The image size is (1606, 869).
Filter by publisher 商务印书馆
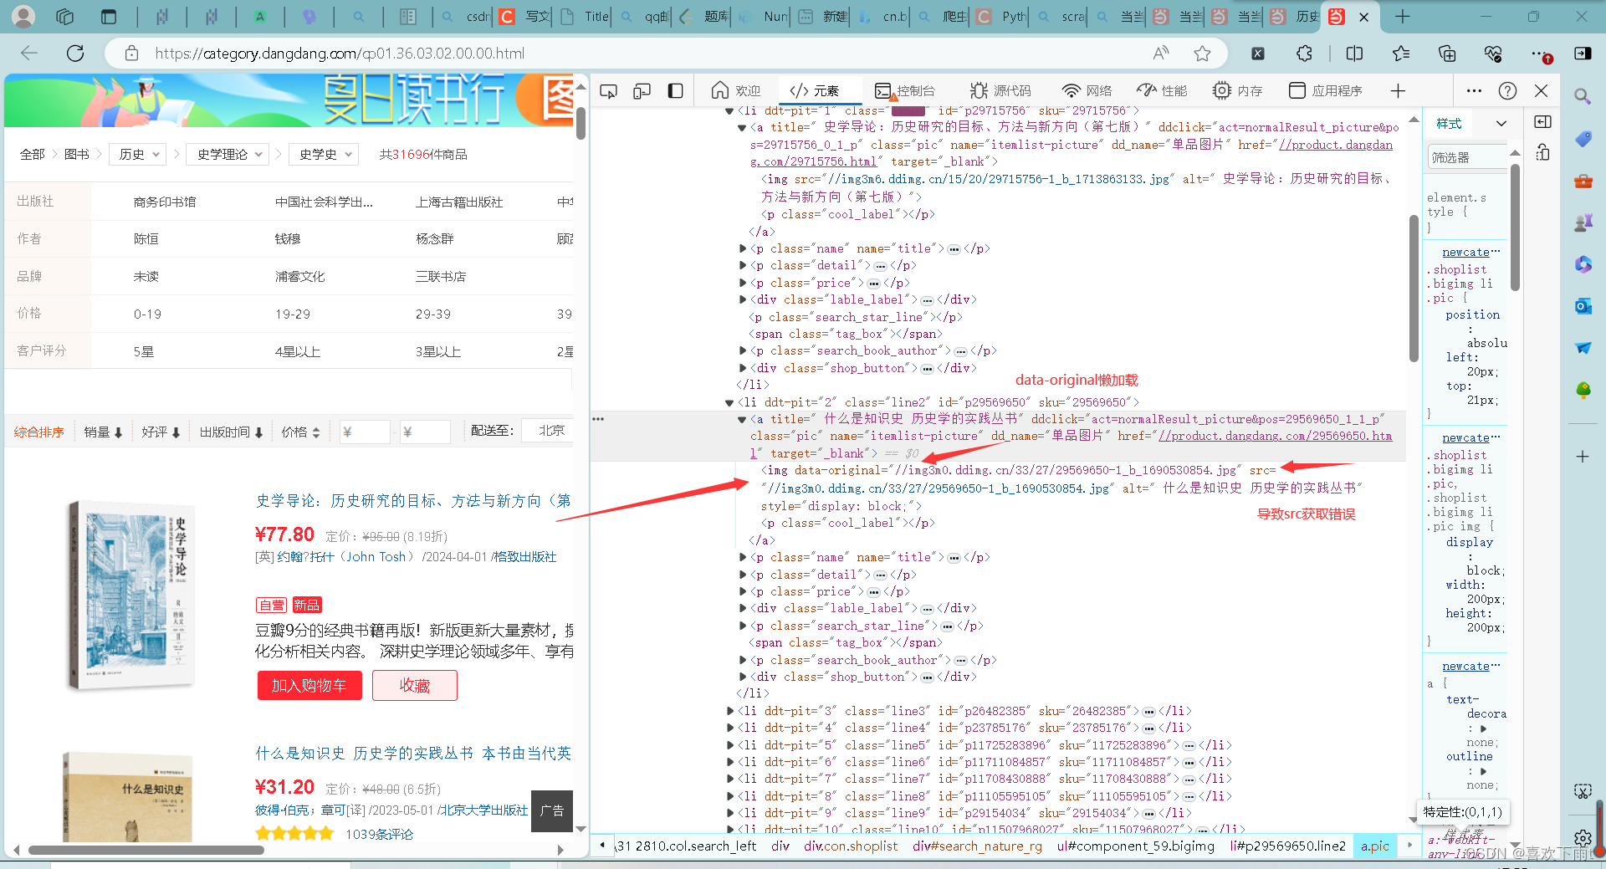point(165,202)
